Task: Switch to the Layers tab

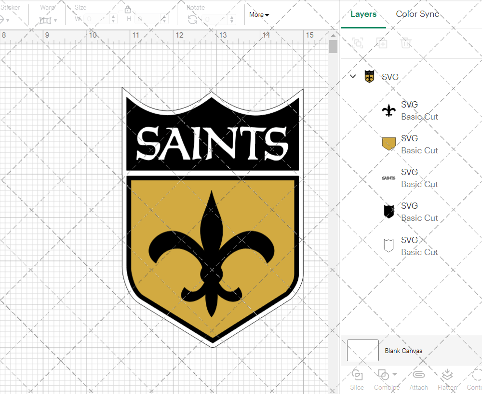Action: click(363, 14)
